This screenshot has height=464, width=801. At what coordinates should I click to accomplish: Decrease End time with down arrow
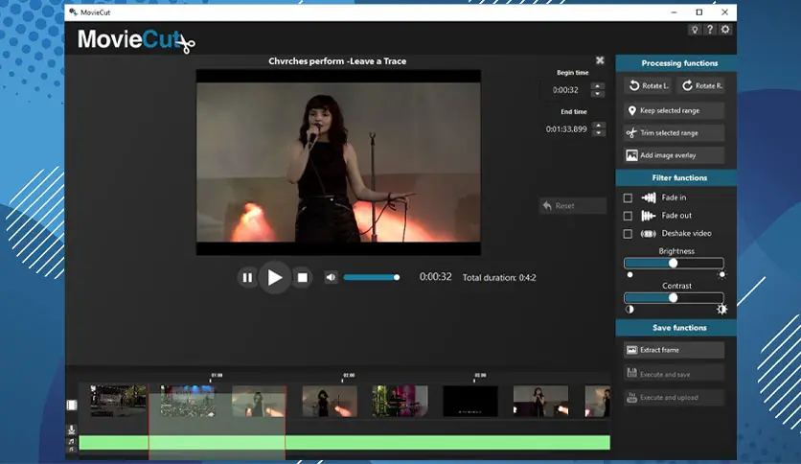pos(599,133)
